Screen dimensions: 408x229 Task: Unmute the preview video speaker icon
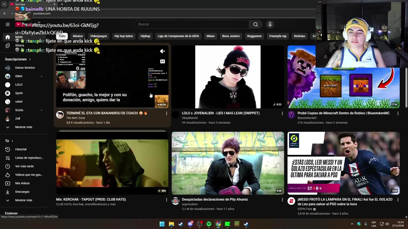[163, 51]
